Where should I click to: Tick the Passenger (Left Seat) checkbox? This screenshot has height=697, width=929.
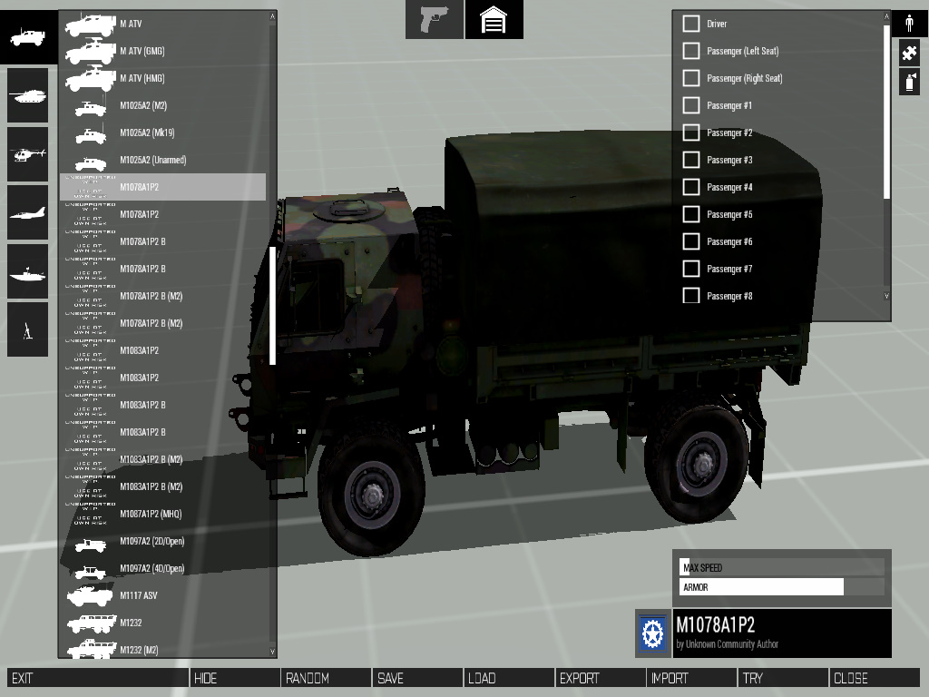pos(691,51)
